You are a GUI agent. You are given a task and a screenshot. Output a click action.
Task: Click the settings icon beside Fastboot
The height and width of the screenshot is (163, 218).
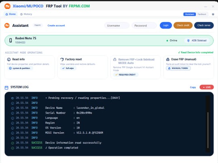click(213, 14)
